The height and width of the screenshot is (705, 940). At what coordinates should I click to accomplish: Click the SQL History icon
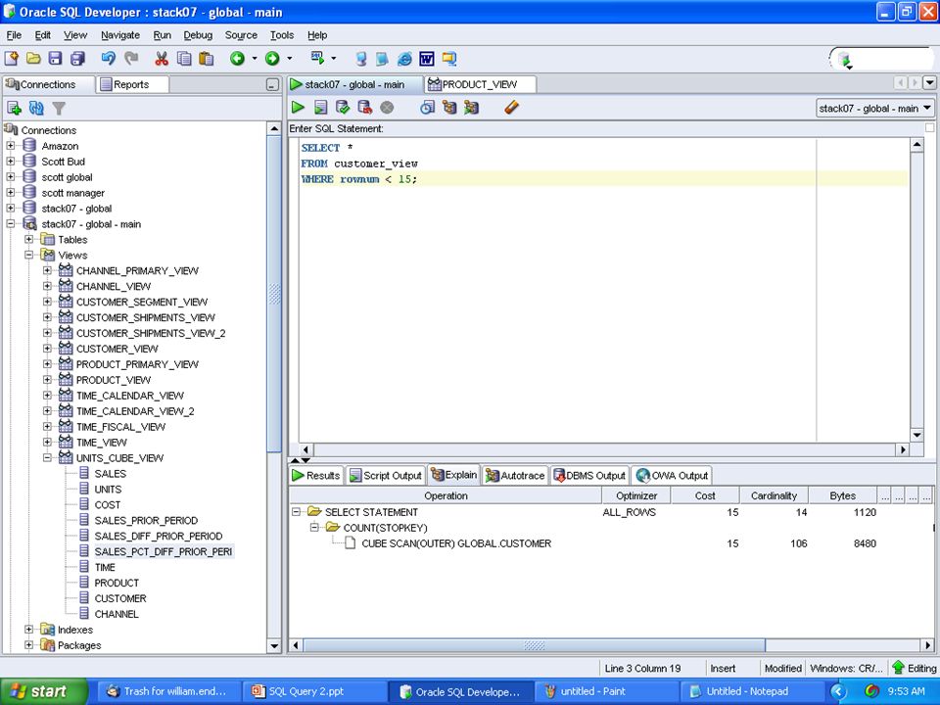[x=428, y=108]
